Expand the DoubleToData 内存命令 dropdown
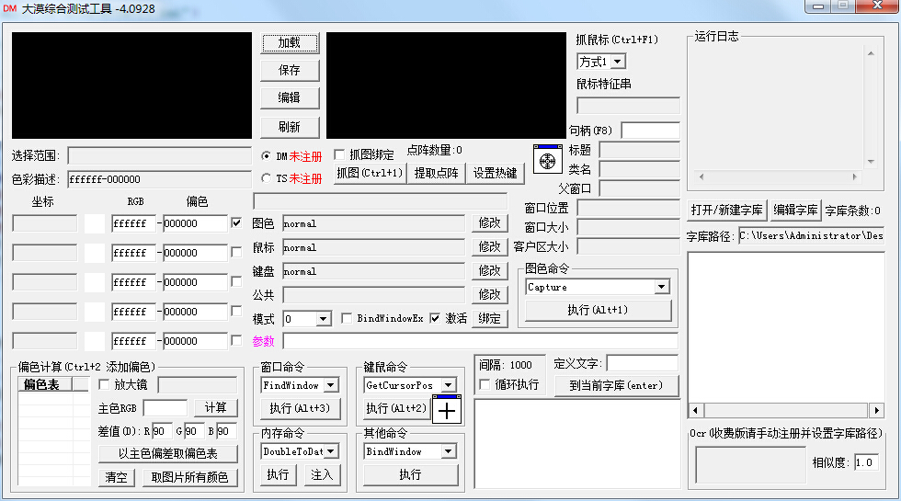Viewport: 901px width, 501px height. (331, 451)
